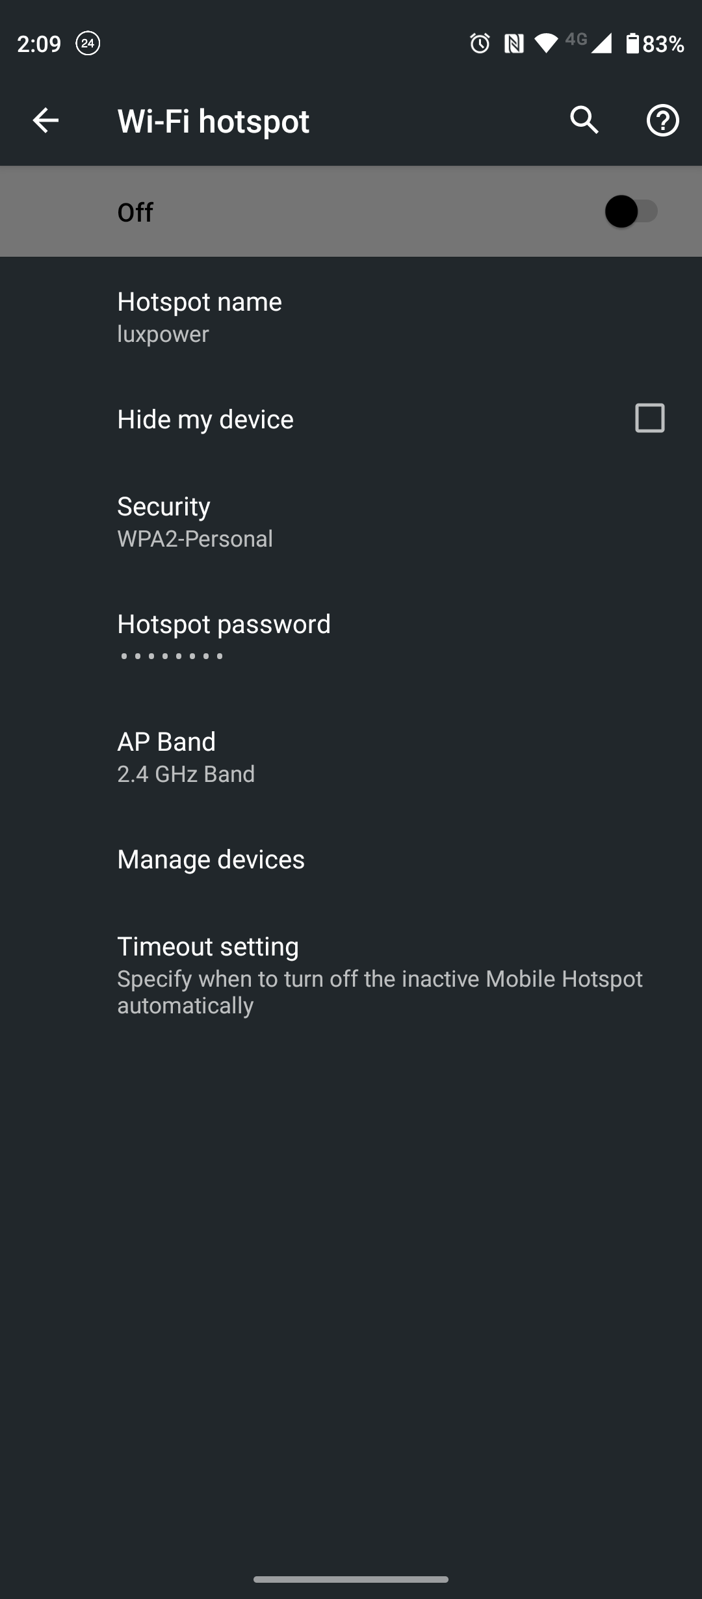Open the Hotspot password entry

tap(351, 637)
